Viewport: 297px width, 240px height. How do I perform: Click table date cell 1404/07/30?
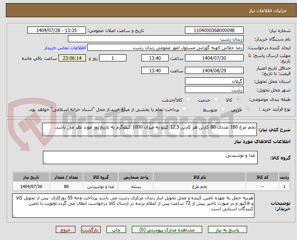[31, 186]
